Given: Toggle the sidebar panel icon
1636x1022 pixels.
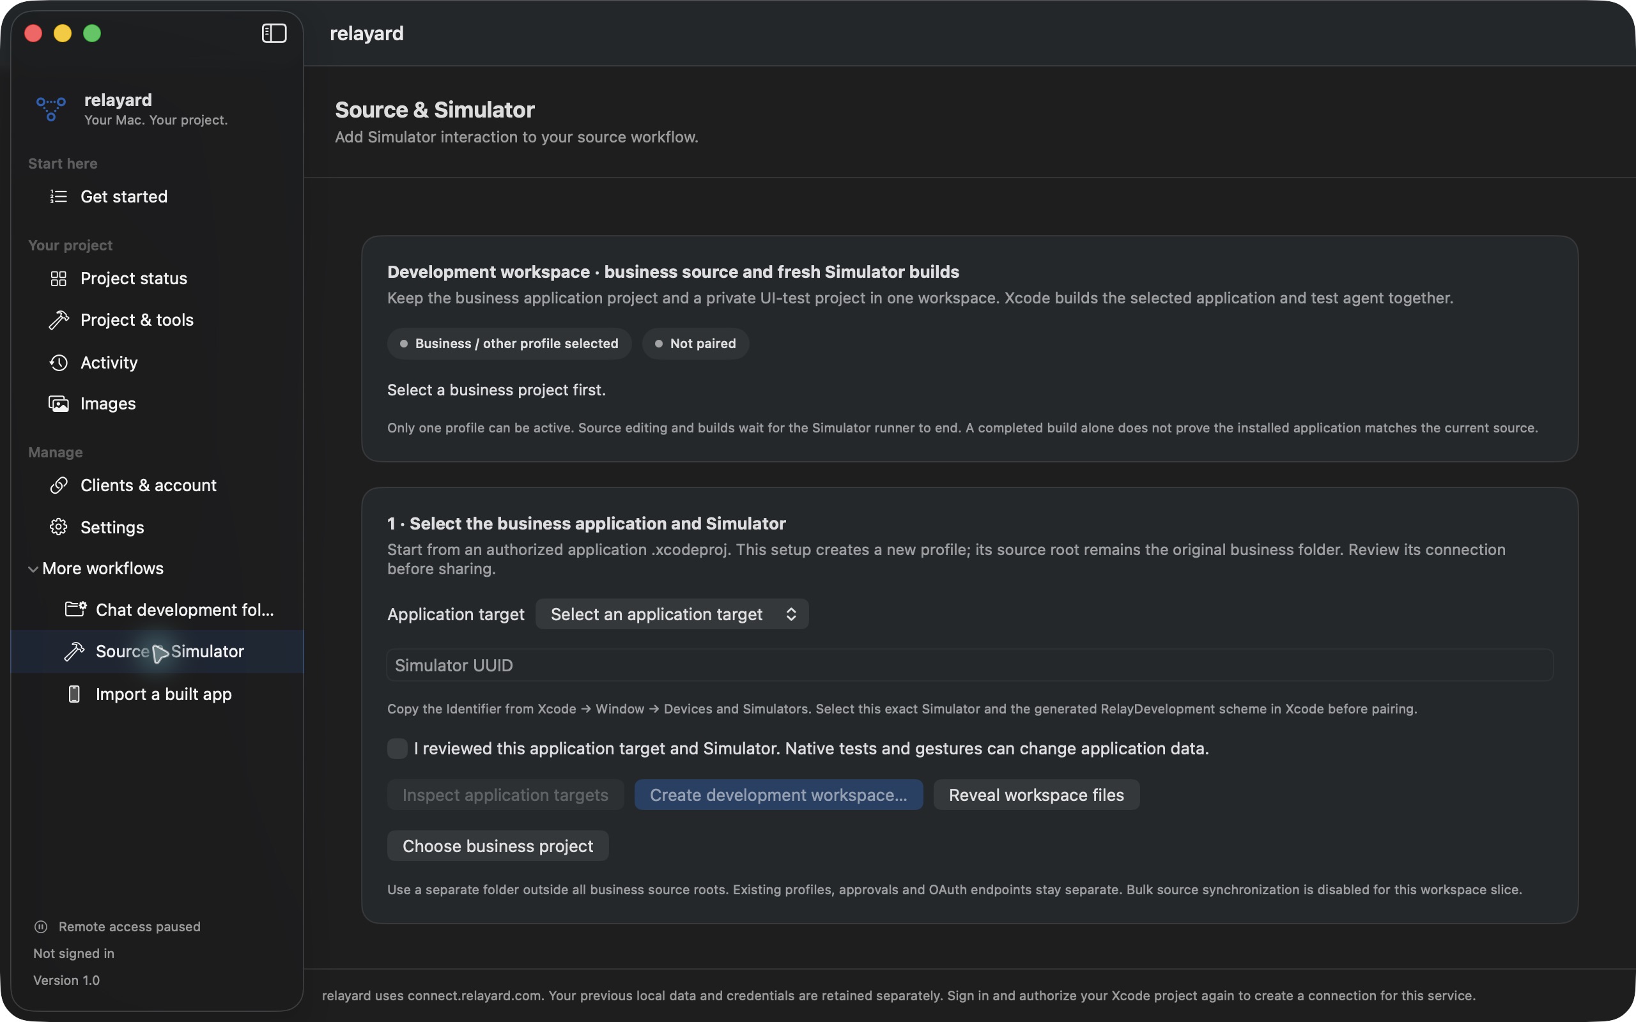Looking at the screenshot, I should [x=274, y=33].
